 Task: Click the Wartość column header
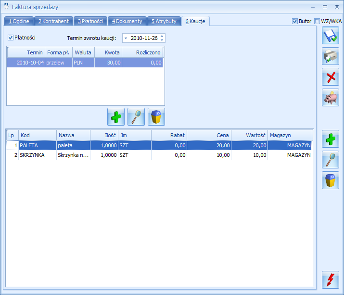[x=249, y=135]
